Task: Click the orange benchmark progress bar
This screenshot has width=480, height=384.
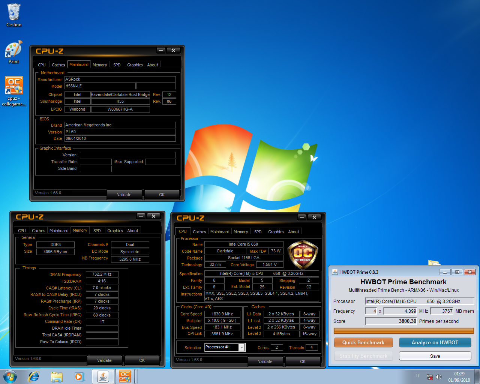Action: (404, 331)
